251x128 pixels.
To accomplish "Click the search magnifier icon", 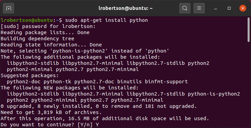I will pyautogui.click(x=185, y=8).
